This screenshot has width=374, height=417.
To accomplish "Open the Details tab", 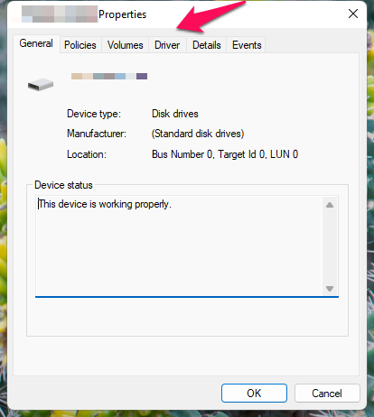I will click(x=207, y=45).
